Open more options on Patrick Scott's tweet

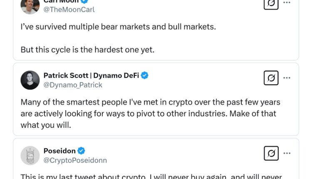287,78
